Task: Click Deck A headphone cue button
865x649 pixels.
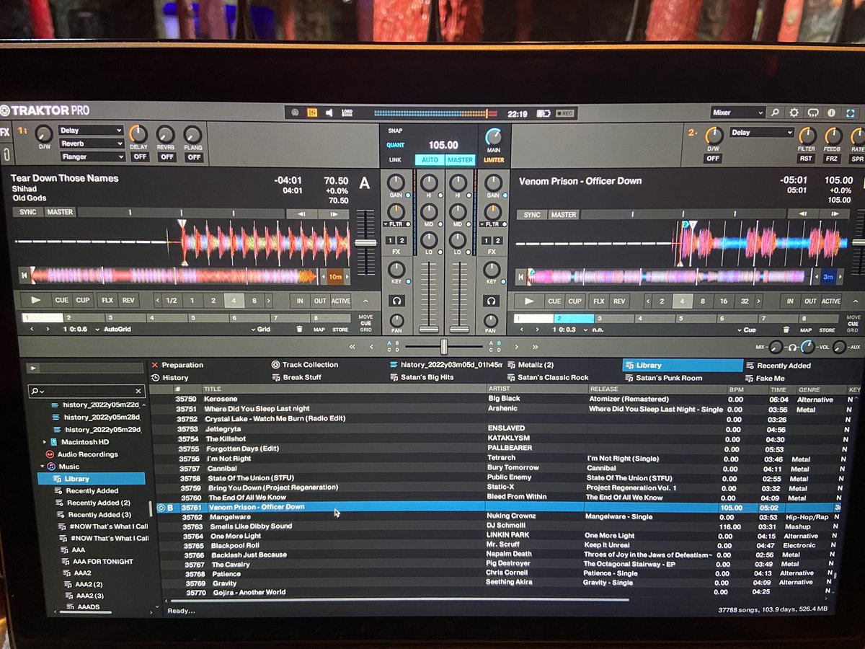Action: click(396, 301)
